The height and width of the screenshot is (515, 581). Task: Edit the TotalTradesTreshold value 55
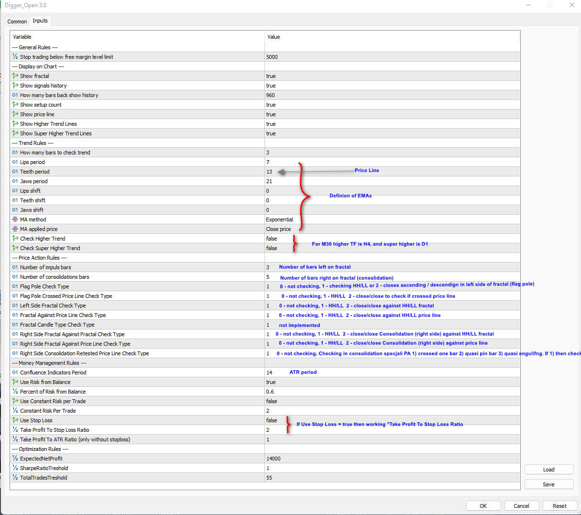pos(392,478)
